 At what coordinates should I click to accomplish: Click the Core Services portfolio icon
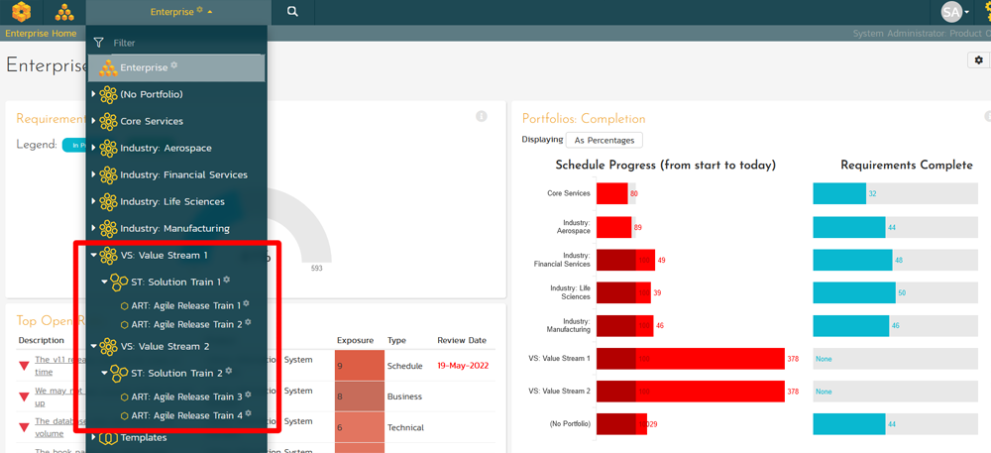pyautogui.click(x=108, y=121)
